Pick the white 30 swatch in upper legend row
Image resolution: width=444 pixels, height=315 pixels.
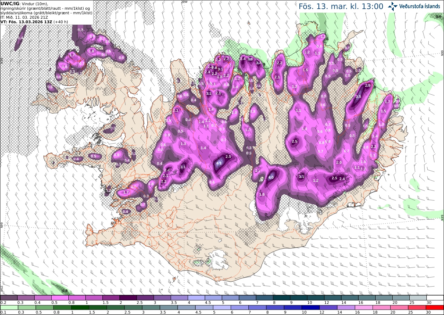coord(435,298)
